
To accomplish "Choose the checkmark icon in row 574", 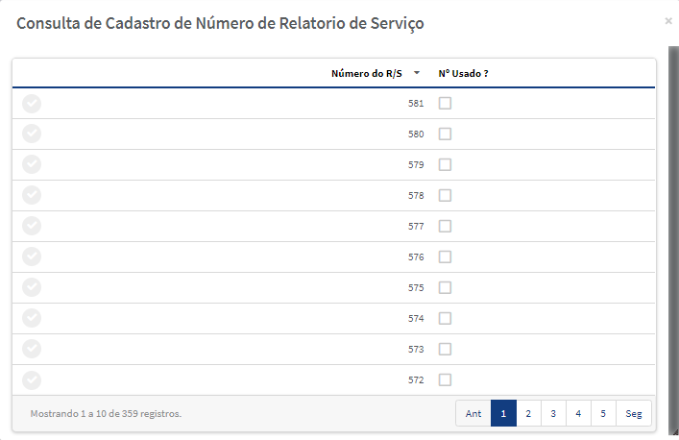I will 32,318.
